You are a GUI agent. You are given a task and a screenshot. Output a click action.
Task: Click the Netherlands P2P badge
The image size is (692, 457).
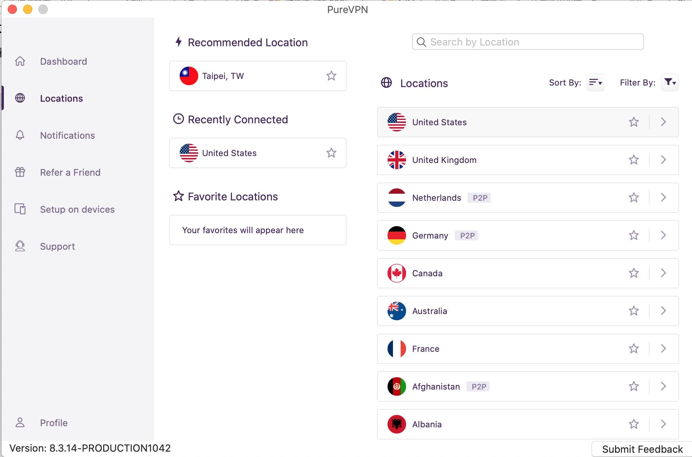pos(480,198)
